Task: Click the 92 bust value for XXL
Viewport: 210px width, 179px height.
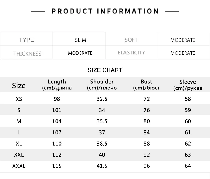Action: [146, 155]
